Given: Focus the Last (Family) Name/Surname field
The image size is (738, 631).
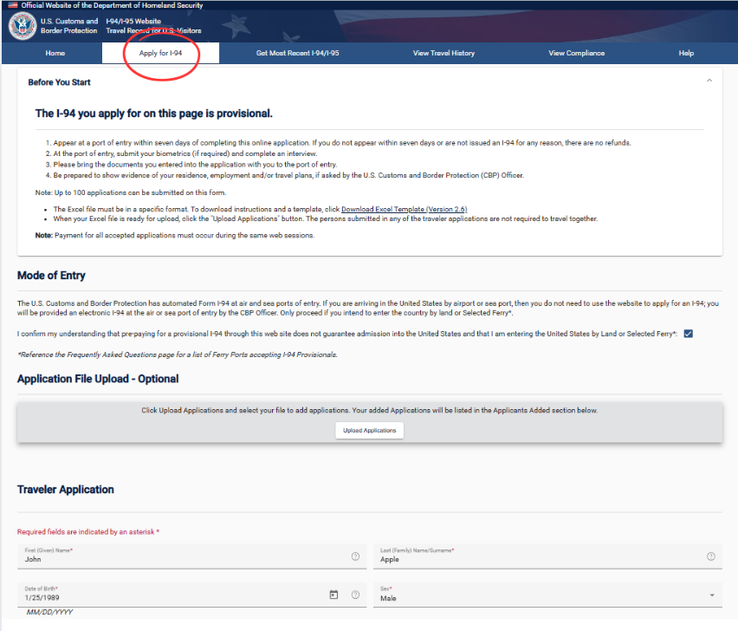Looking at the screenshot, I should coord(547,556).
